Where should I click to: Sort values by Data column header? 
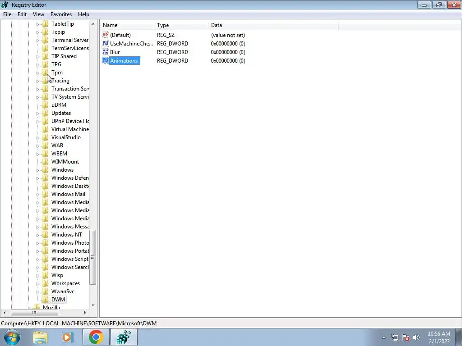[x=273, y=25]
